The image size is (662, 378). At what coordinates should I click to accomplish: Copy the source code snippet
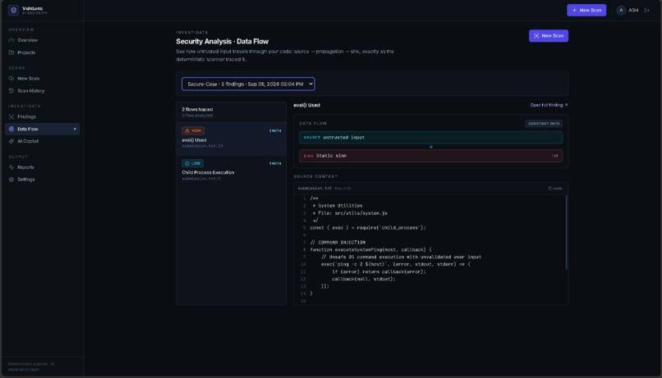point(554,189)
